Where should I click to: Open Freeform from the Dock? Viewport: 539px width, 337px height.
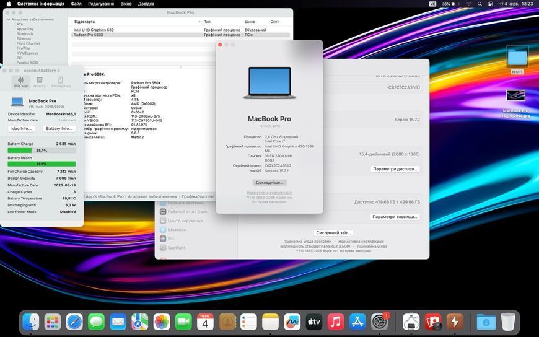point(292,322)
